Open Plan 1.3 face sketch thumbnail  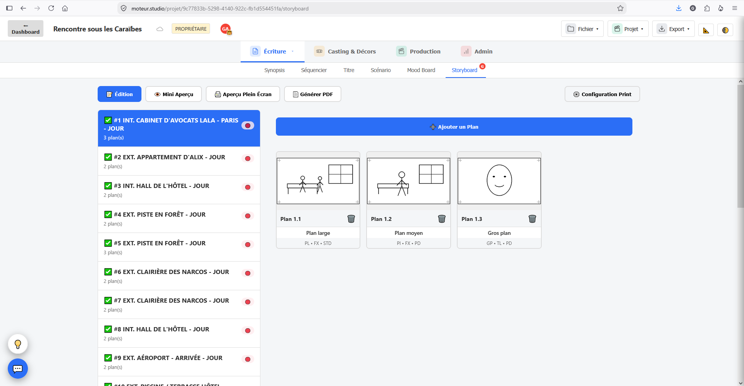tap(499, 181)
